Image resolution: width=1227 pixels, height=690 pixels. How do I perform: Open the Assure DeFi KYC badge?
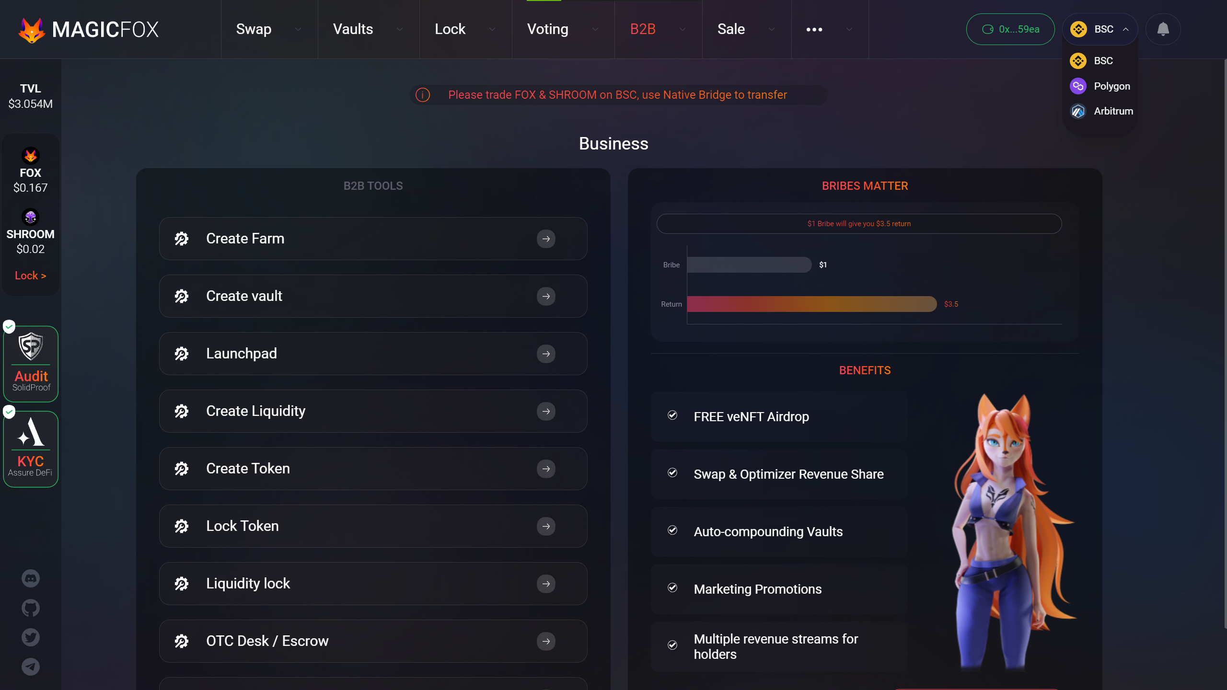(x=31, y=449)
